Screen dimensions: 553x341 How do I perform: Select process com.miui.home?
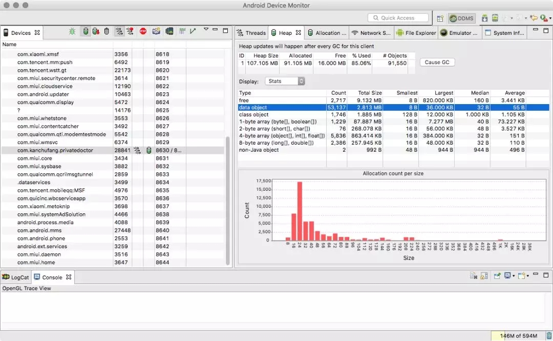pyautogui.click(x=113, y=263)
